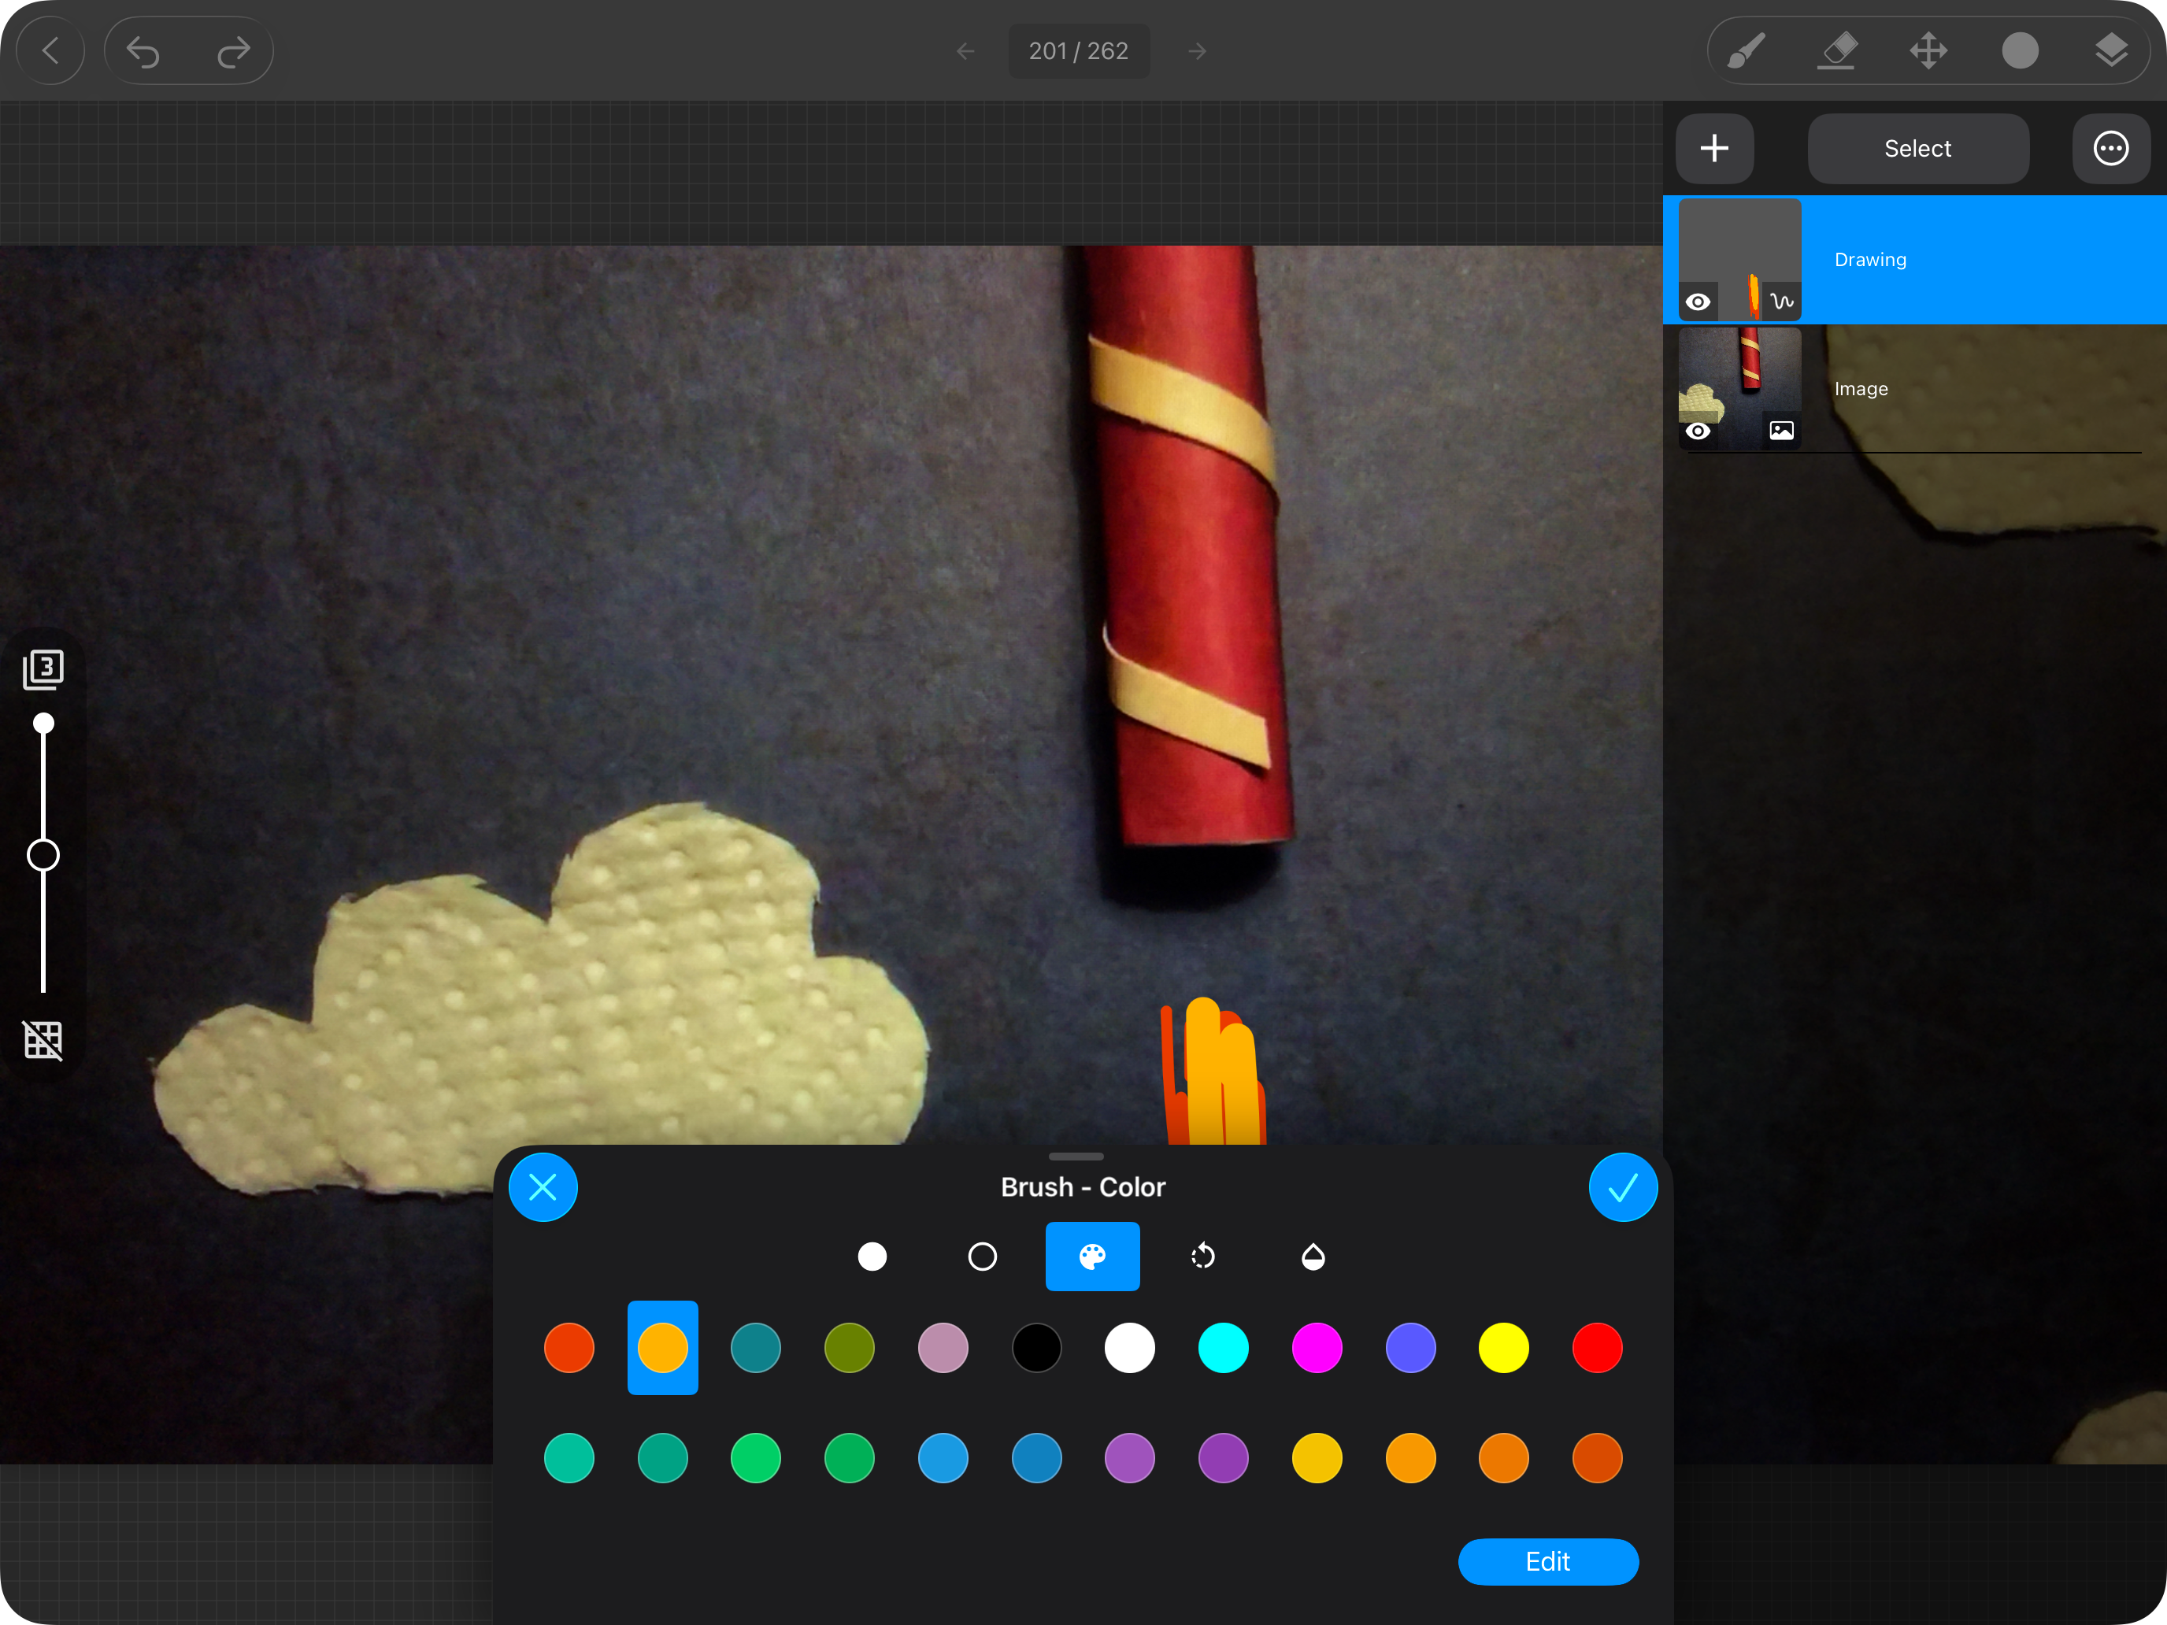Pick the periwinkle blue swatch
The height and width of the screenshot is (1625, 2167).
click(1411, 1348)
